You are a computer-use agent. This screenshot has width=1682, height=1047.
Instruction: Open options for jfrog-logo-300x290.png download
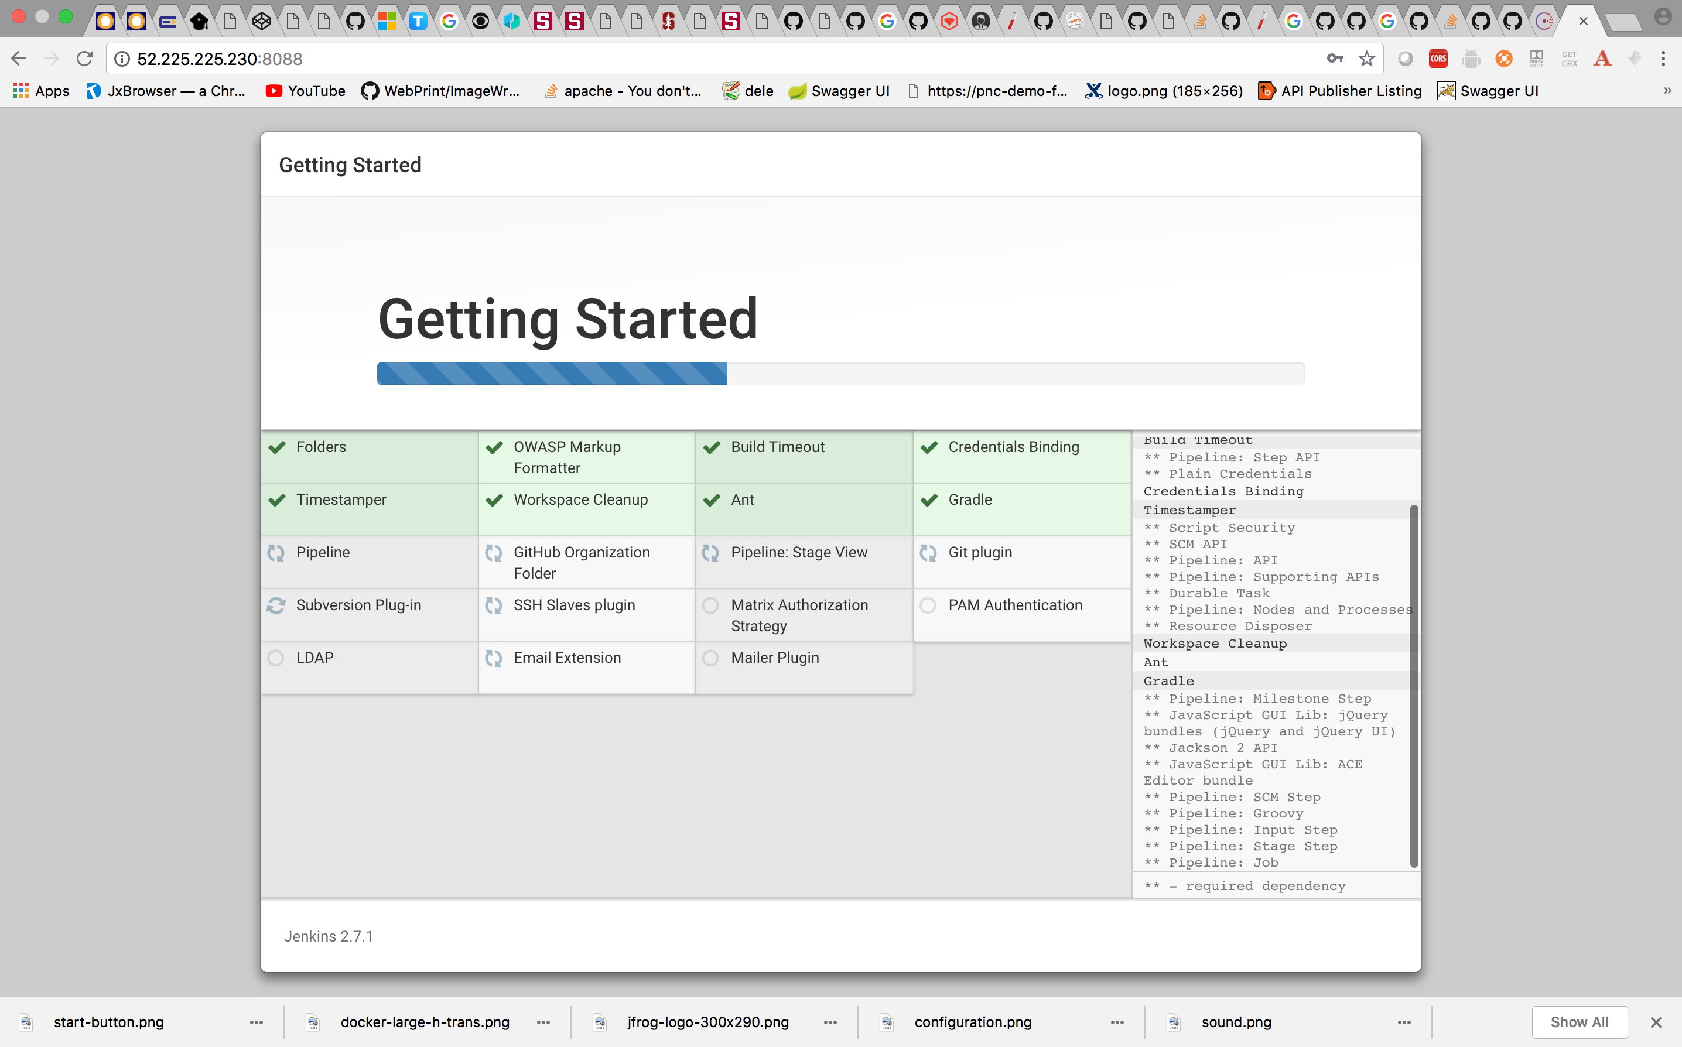coord(830,1022)
